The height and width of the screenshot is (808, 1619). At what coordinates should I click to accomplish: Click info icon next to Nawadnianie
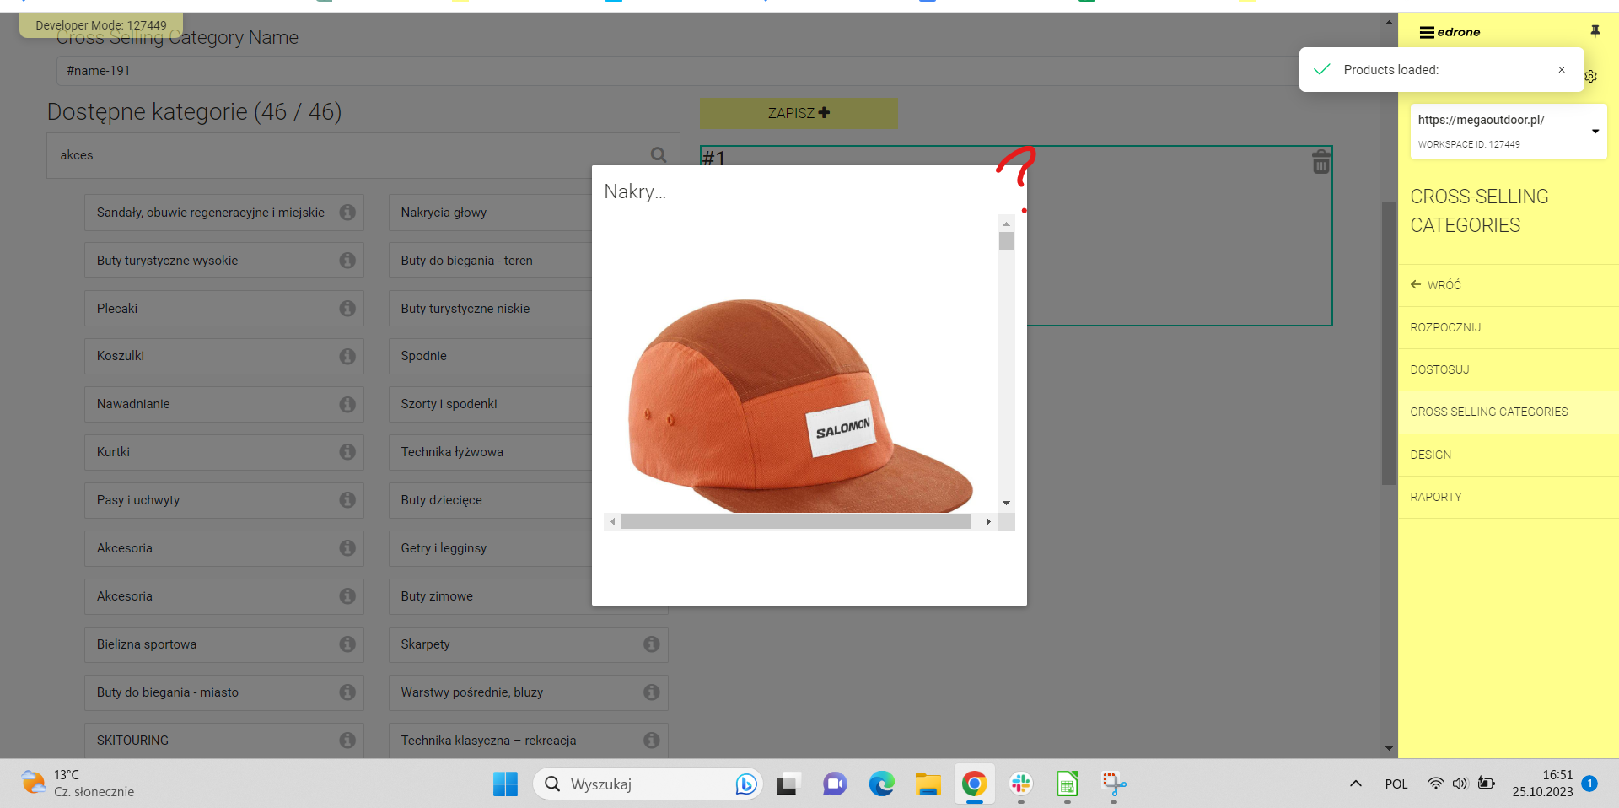[347, 405]
